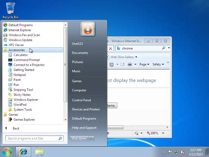Click the red stop button in IE
This screenshot has height=157, width=209.
tap(111, 48)
